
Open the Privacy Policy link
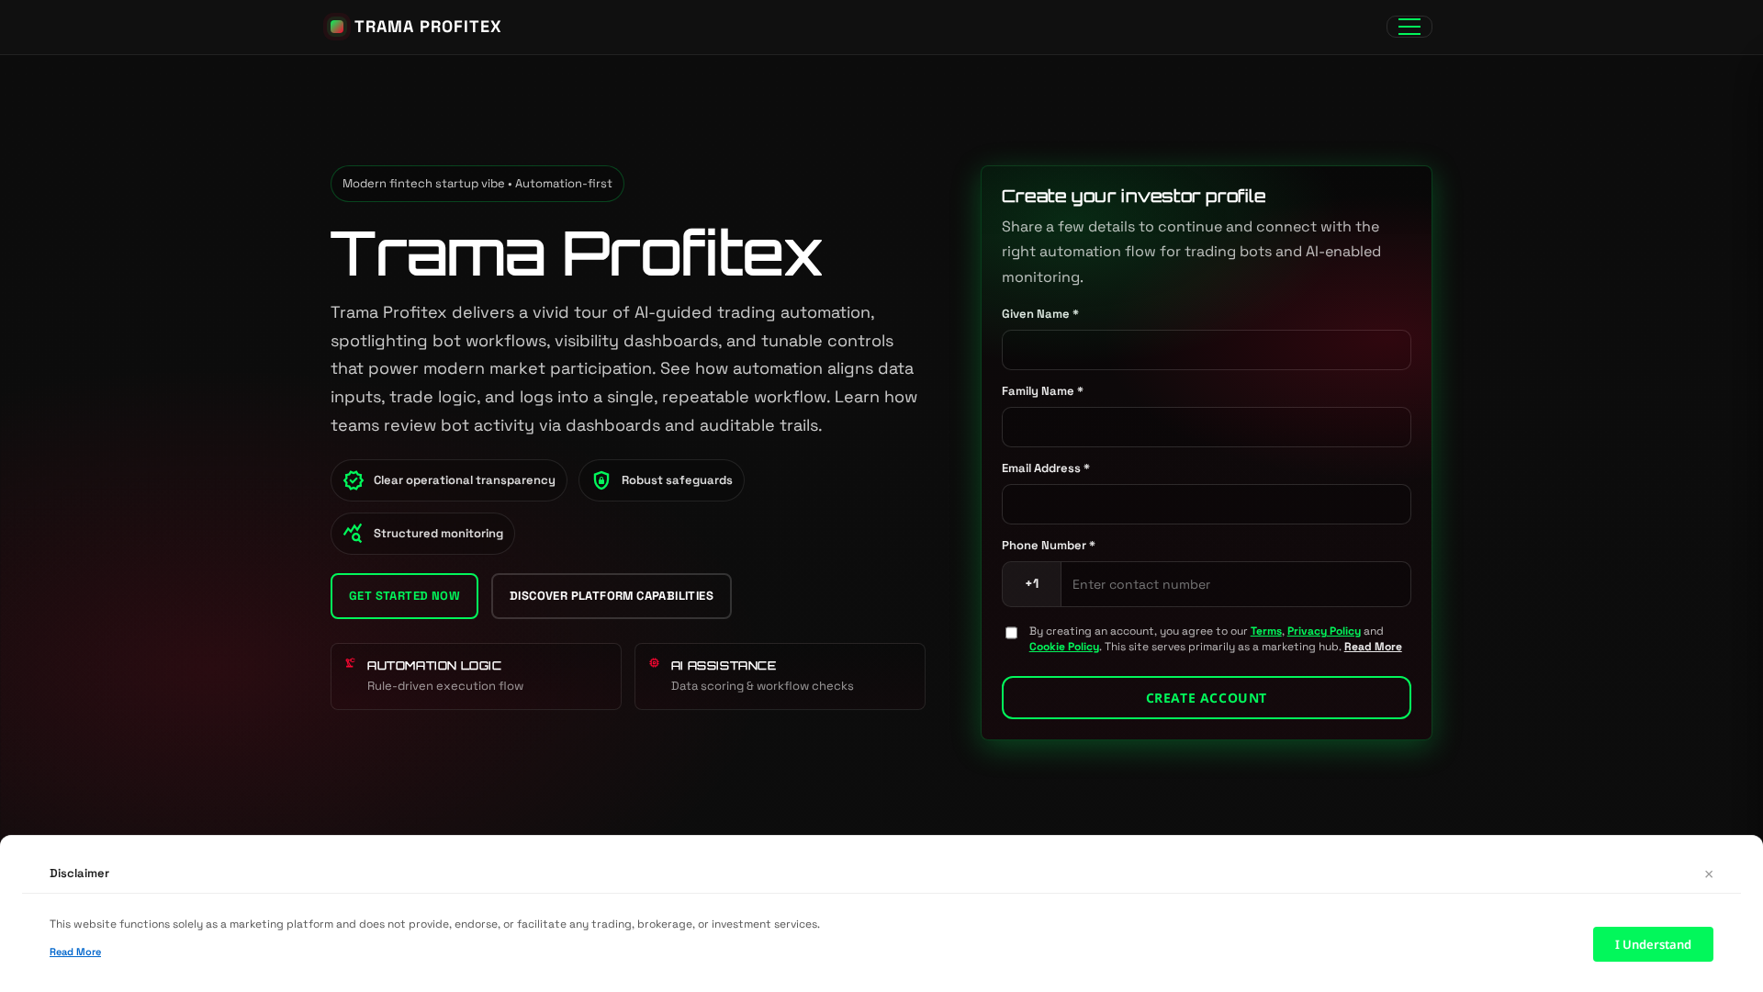pos(1323,631)
